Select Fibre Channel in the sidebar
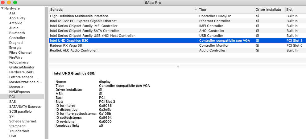Screen dimensions: 306x139 point(20,52)
